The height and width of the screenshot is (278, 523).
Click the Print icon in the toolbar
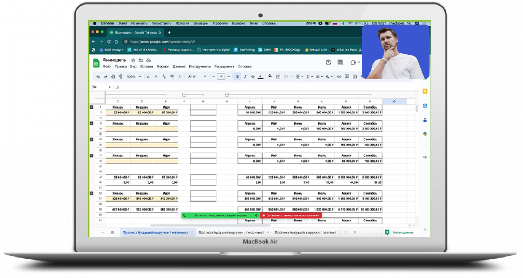pyautogui.click(x=113, y=77)
